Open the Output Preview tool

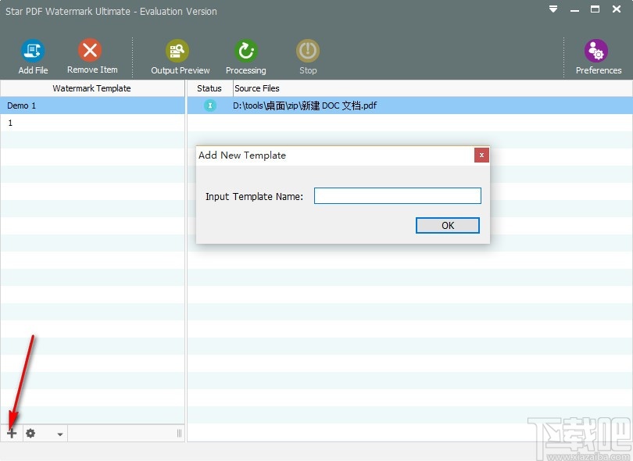click(x=177, y=51)
